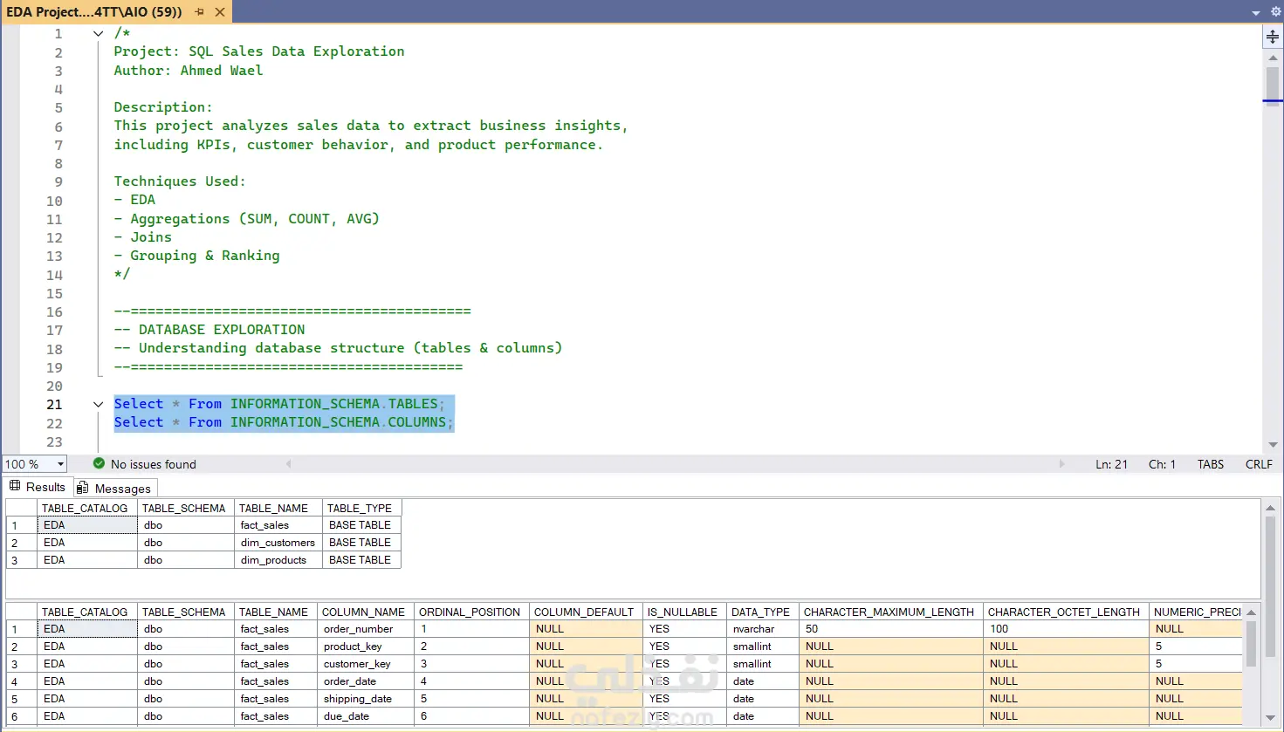1284x732 pixels.
Task: Click the editor horizontal scroll right arrow
Action: point(1061,464)
